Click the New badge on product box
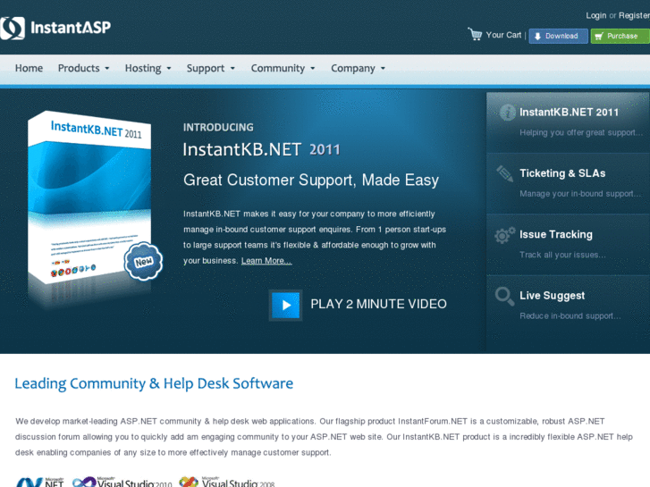Image resolution: width=650 pixels, height=487 pixels. coord(143,261)
